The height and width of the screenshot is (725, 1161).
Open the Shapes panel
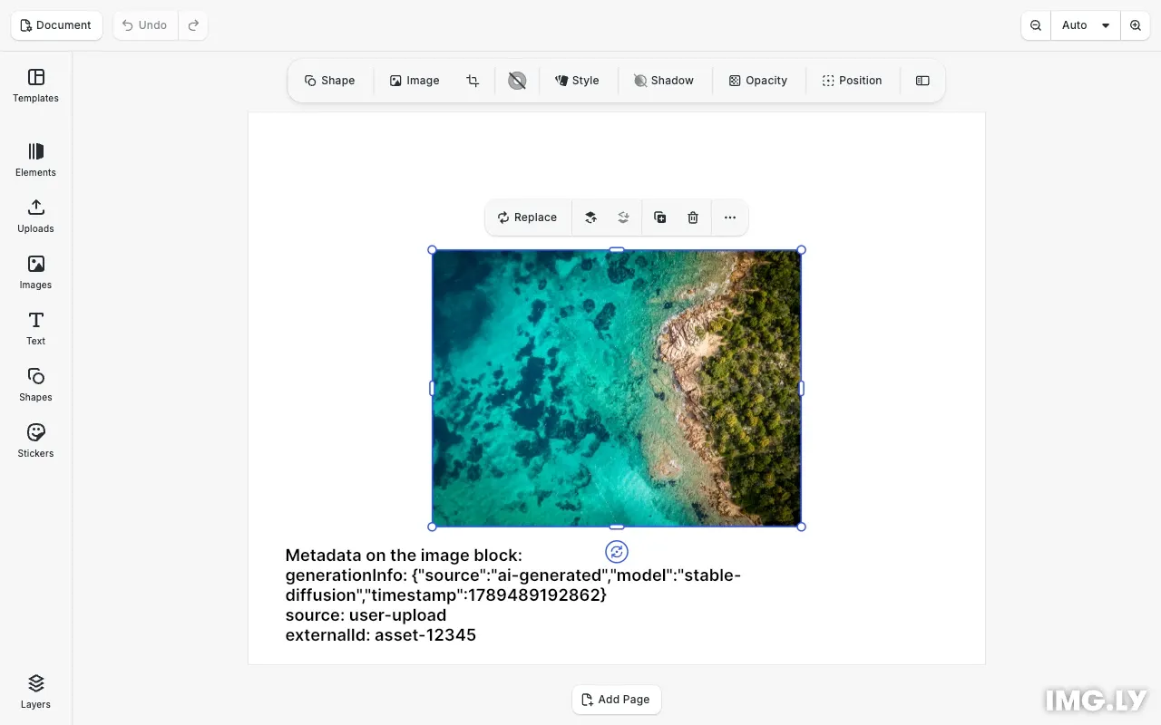tap(35, 384)
